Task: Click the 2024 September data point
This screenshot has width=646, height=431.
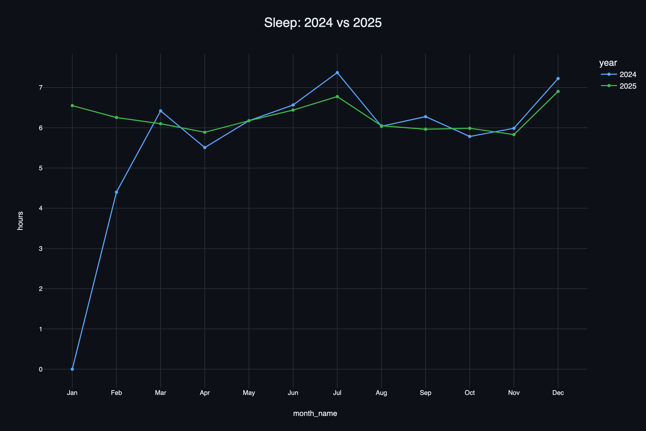Action: (426, 117)
